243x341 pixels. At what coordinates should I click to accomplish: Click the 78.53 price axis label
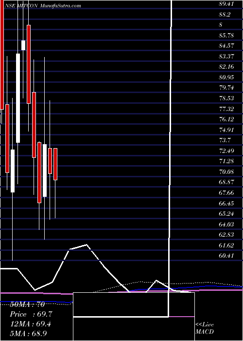(226, 98)
